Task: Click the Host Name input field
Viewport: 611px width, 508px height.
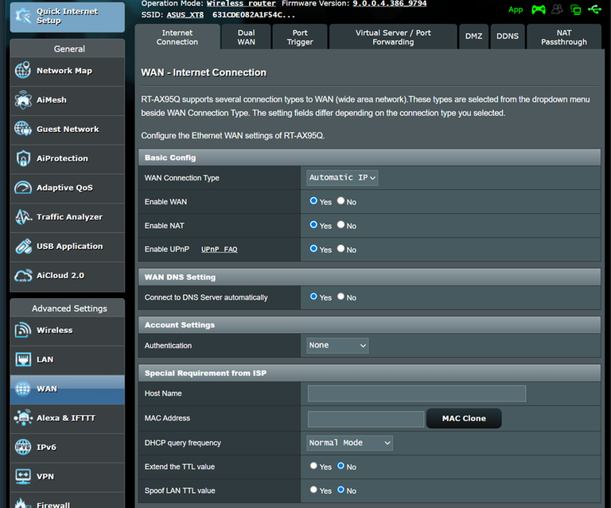Action: point(417,394)
